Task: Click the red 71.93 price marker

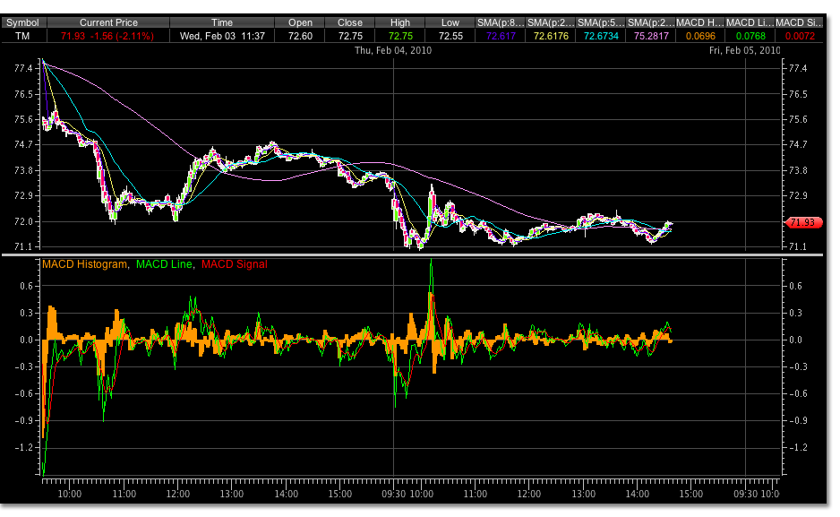Action: (x=799, y=222)
